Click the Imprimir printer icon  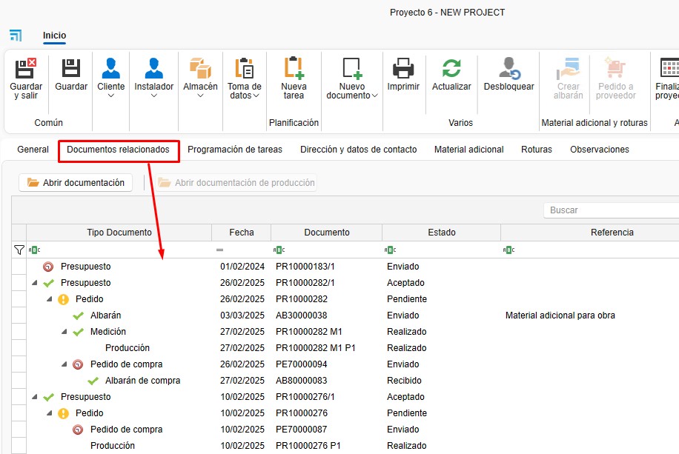coord(403,68)
